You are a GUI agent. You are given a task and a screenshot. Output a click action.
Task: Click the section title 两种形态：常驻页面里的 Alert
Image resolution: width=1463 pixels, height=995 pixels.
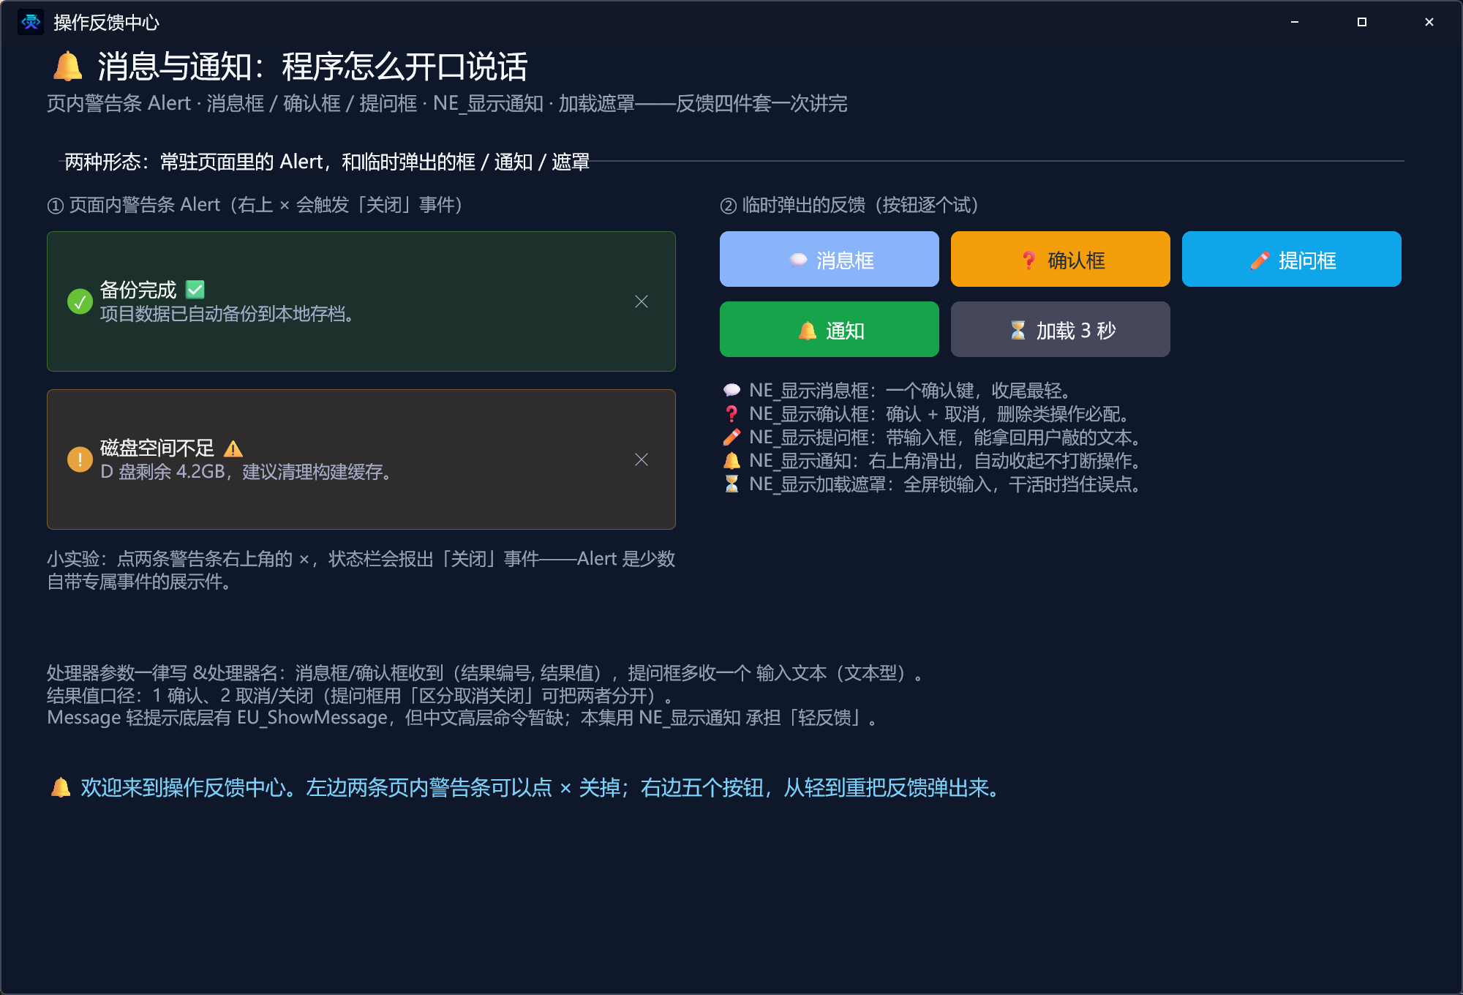pos(327,161)
